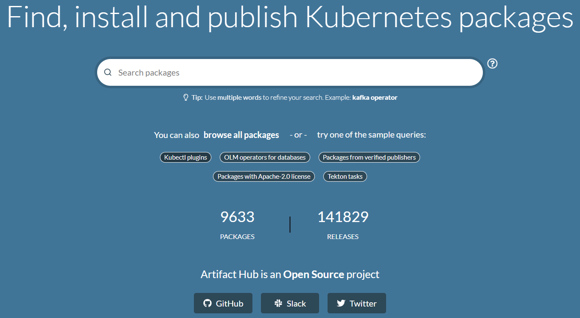This screenshot has height=318, width=580.
Task: Run the Tekton tasks sample query
Action: tap(345, 177)
